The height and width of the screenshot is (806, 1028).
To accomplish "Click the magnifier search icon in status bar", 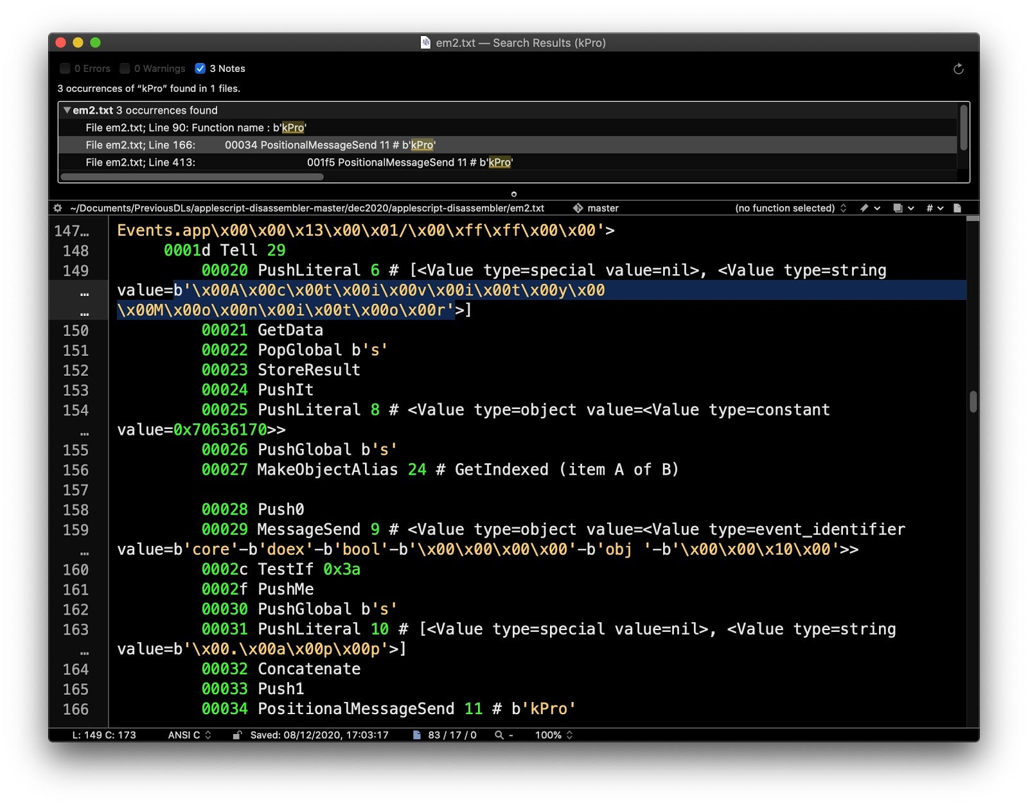I will (499, 735).
